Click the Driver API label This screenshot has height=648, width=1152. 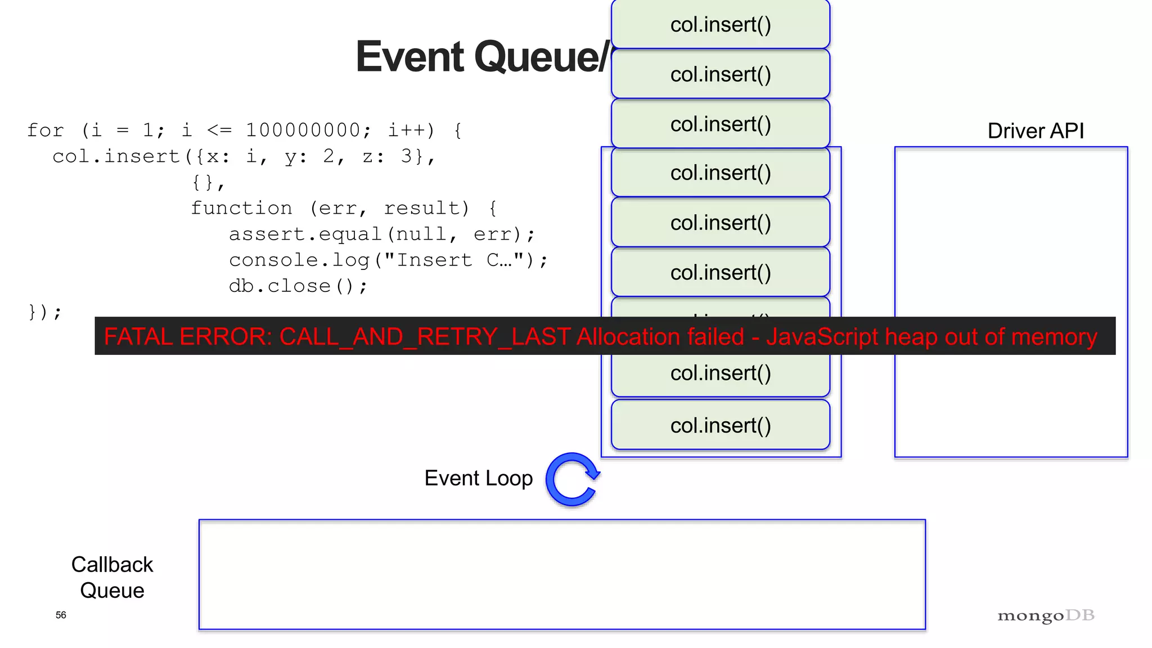[1035, 130]
